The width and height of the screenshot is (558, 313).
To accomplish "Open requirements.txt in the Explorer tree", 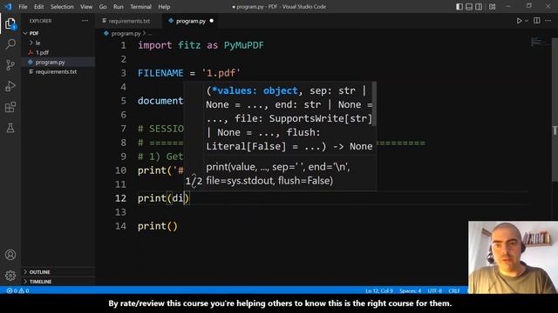I will click(x=58, y=71).
